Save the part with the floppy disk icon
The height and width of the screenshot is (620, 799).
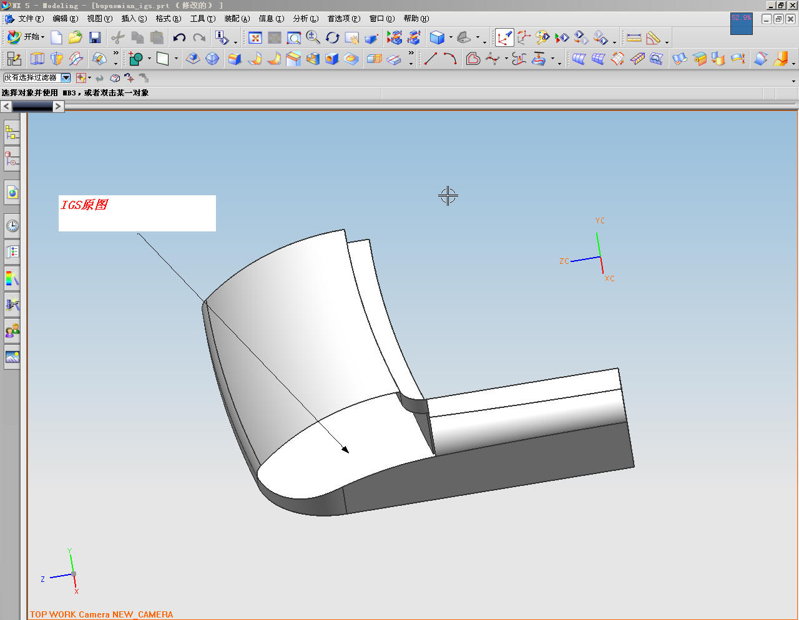pyautogui.click(x=95, y=38)
